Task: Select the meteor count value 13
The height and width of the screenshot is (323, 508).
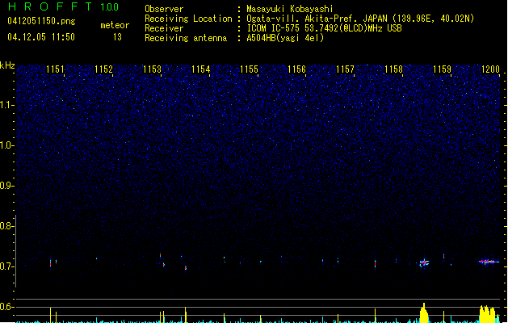Action: tap(117, 37)
